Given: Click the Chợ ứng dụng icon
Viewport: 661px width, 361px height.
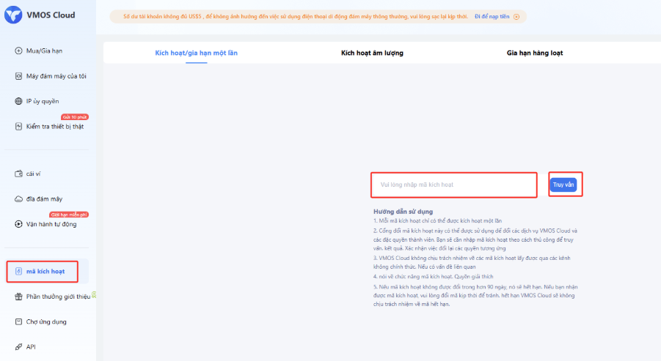Looking at the screenshot, I should click(x=18, y=322).
